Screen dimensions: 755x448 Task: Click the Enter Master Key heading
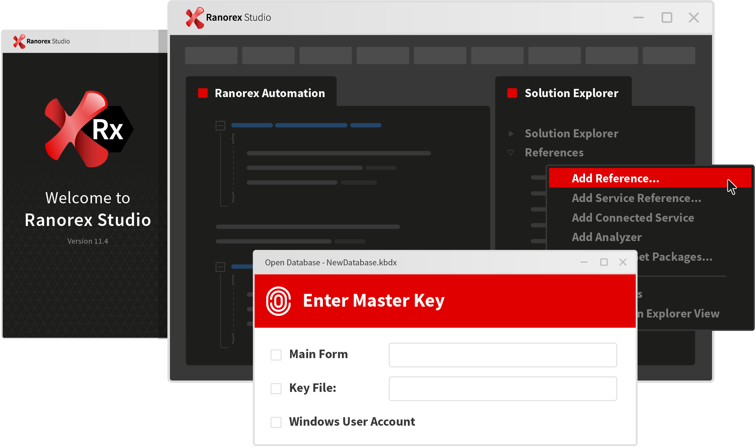373,301
